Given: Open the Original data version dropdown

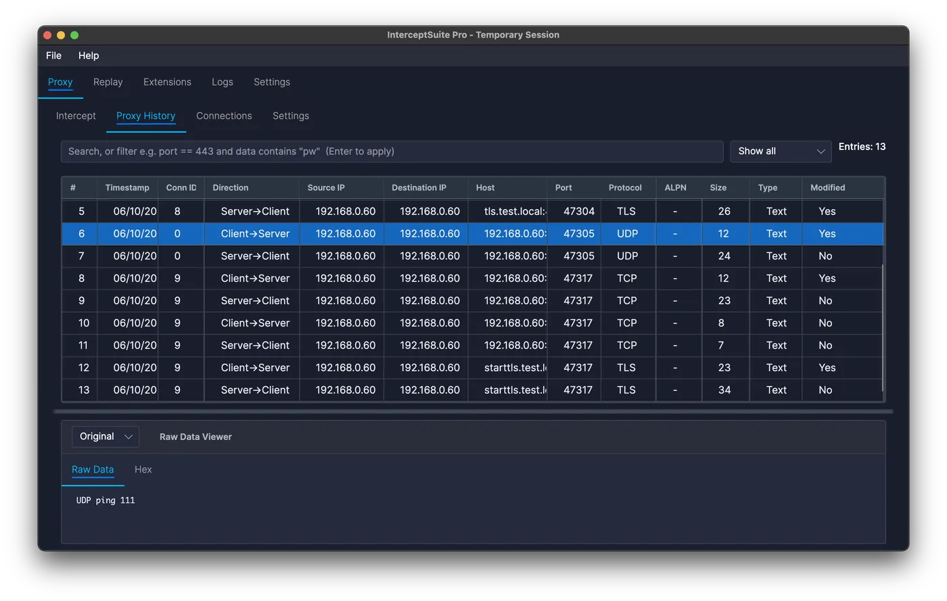Looking at the screenshot, I should [x=106, y=437].
